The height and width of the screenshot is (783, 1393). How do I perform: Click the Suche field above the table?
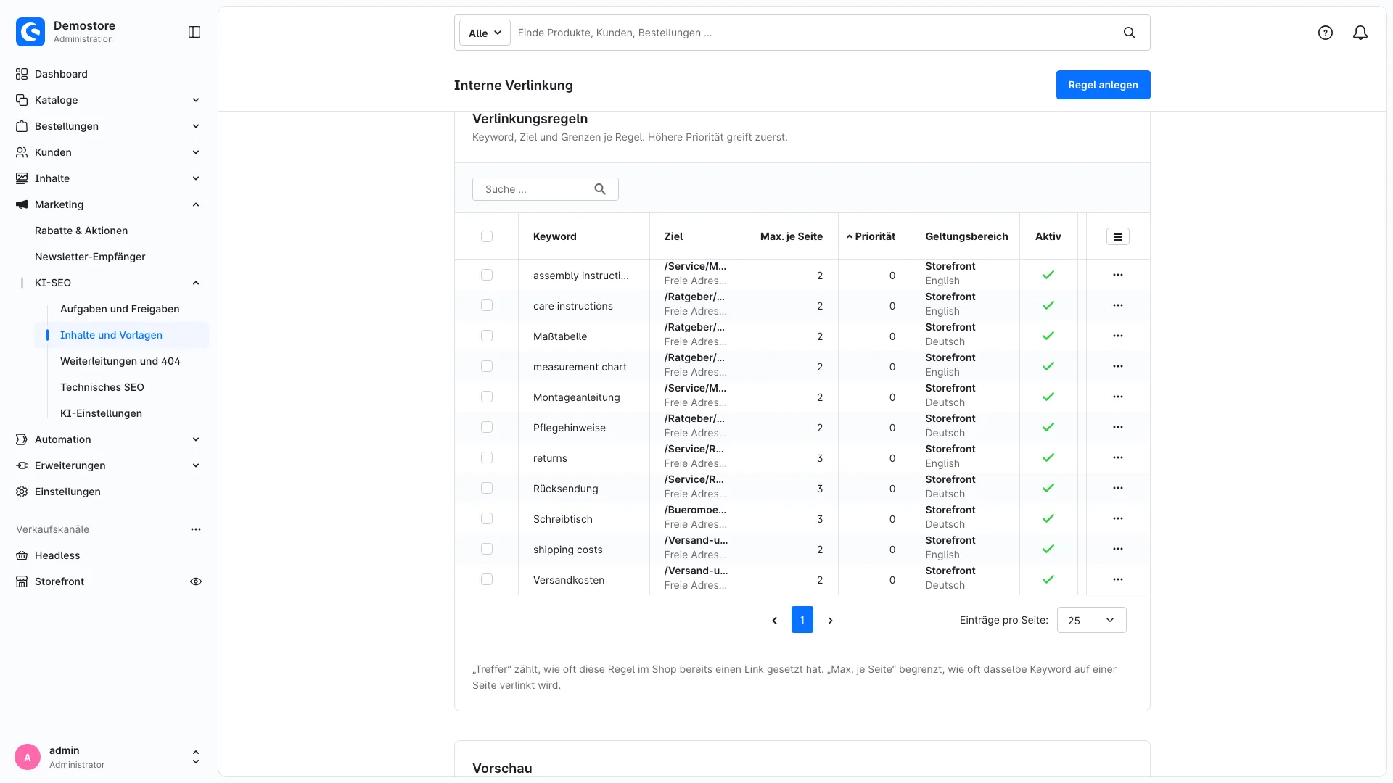(546, 189)
